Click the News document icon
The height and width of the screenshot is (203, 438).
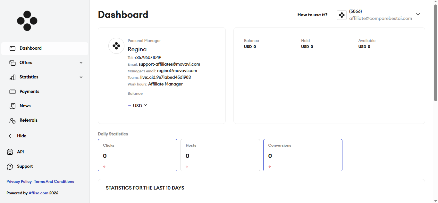[x=13, y=106]
